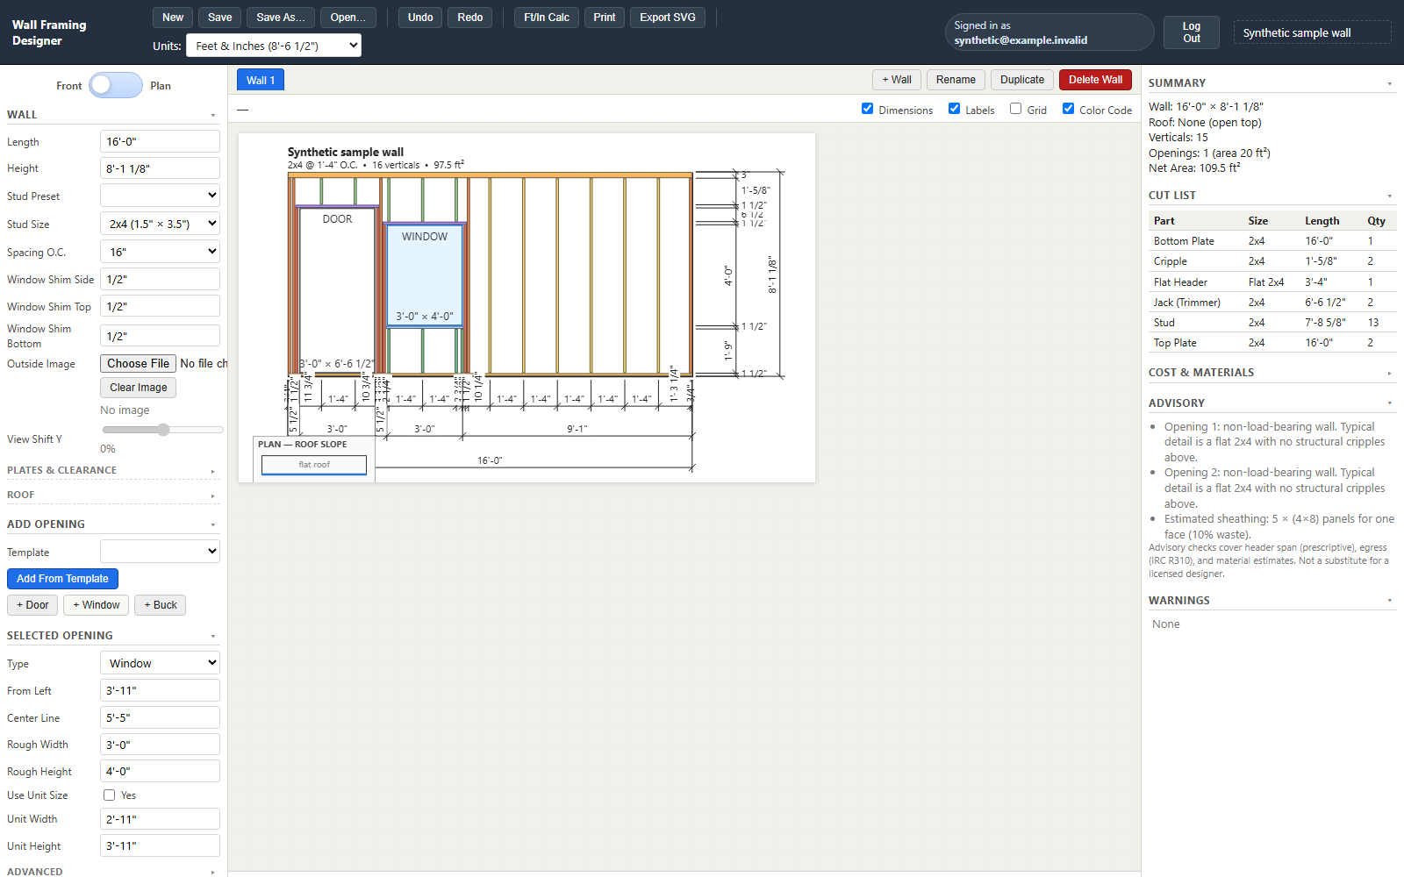Open the Stud Size dropdown
1404x877 pixels.
(x=160, y=224)
